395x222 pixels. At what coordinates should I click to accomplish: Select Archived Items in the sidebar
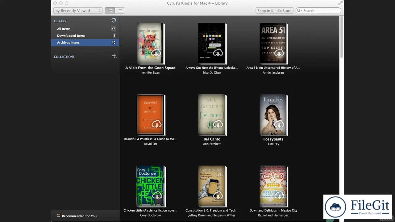85,43
